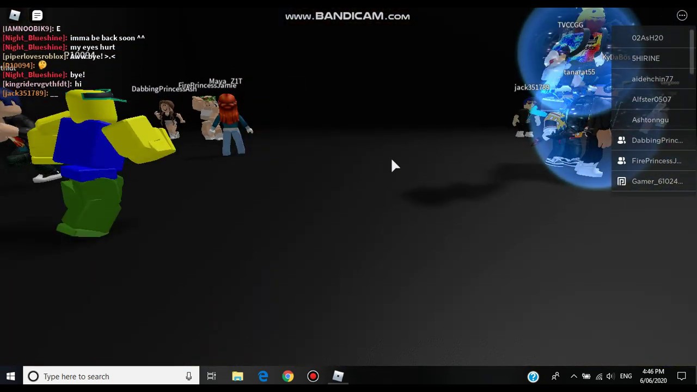
Task: Open the People icon in the taskbar
Action: [x=555, y=376]
